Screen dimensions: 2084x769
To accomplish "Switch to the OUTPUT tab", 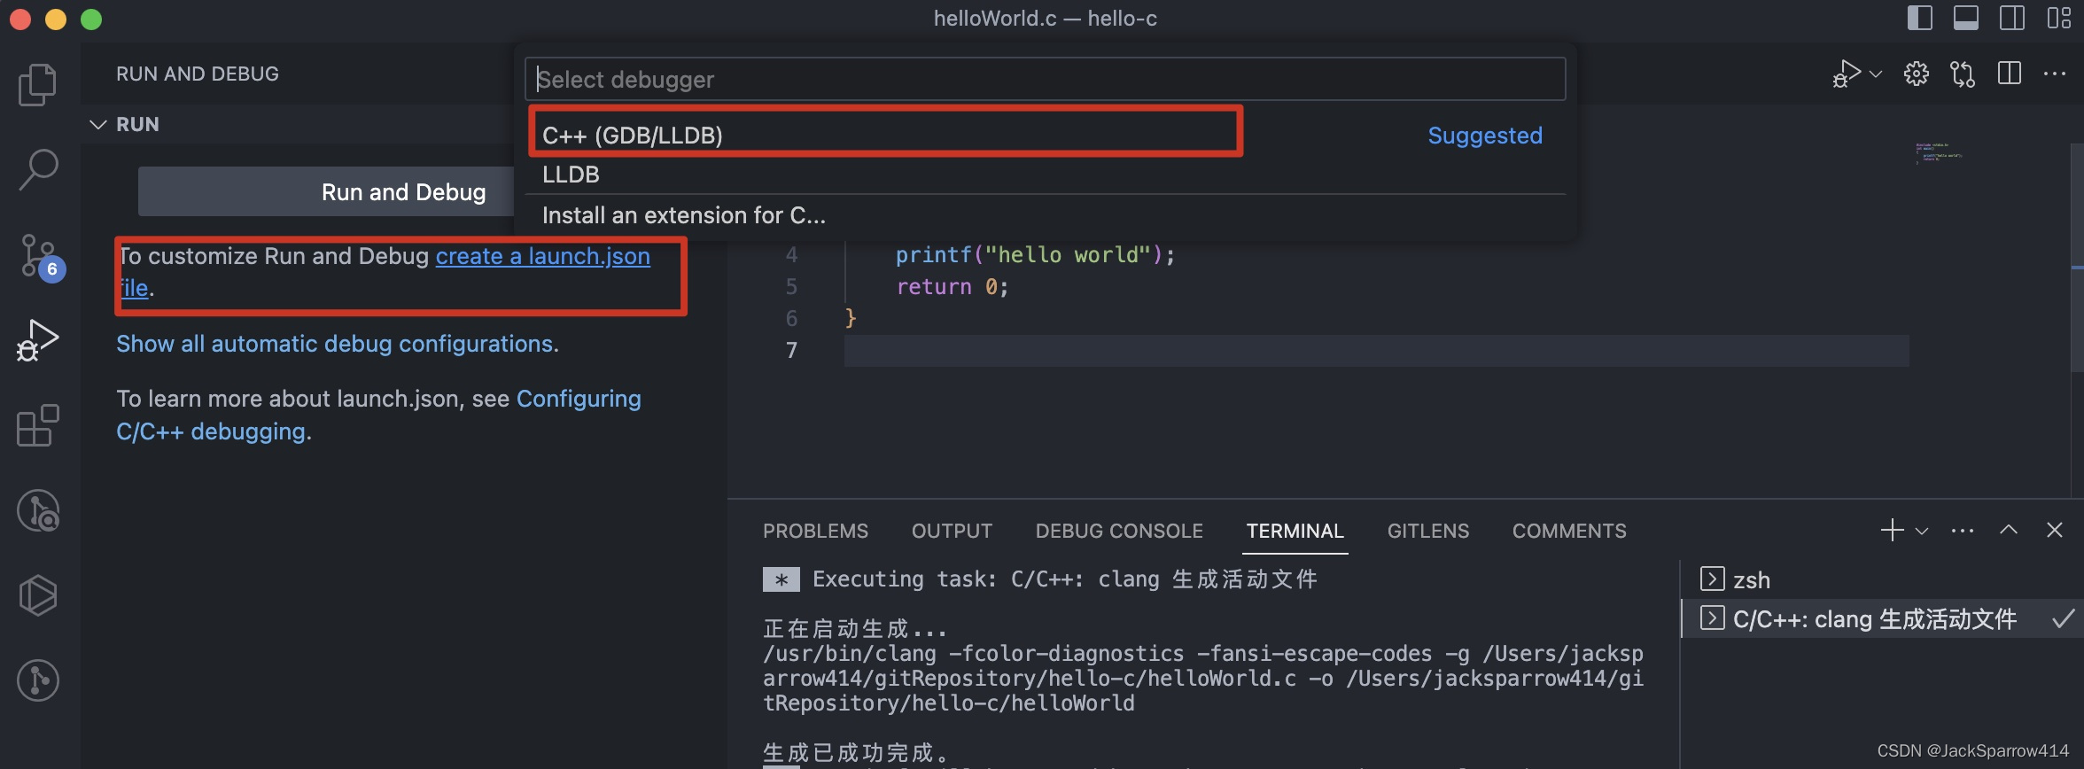I will point(952,531).
